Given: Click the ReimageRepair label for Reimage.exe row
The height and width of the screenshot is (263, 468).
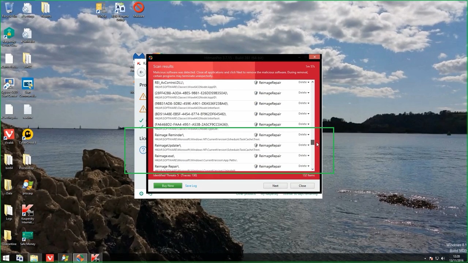Looking at the screenshot, I should point(270,156).
